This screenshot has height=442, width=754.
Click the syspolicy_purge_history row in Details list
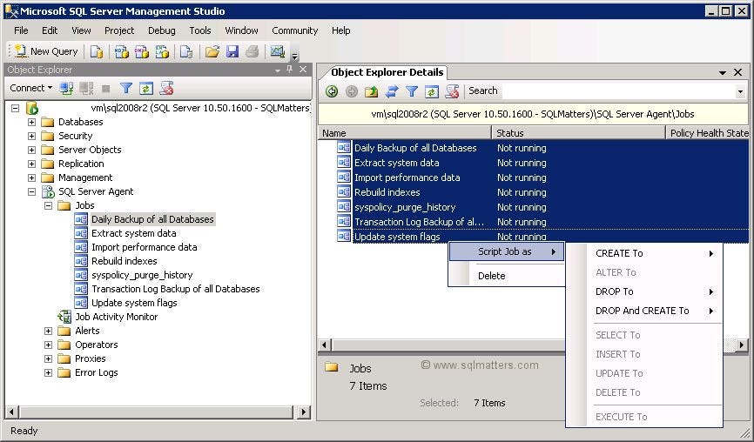click(x=542, y=207)
